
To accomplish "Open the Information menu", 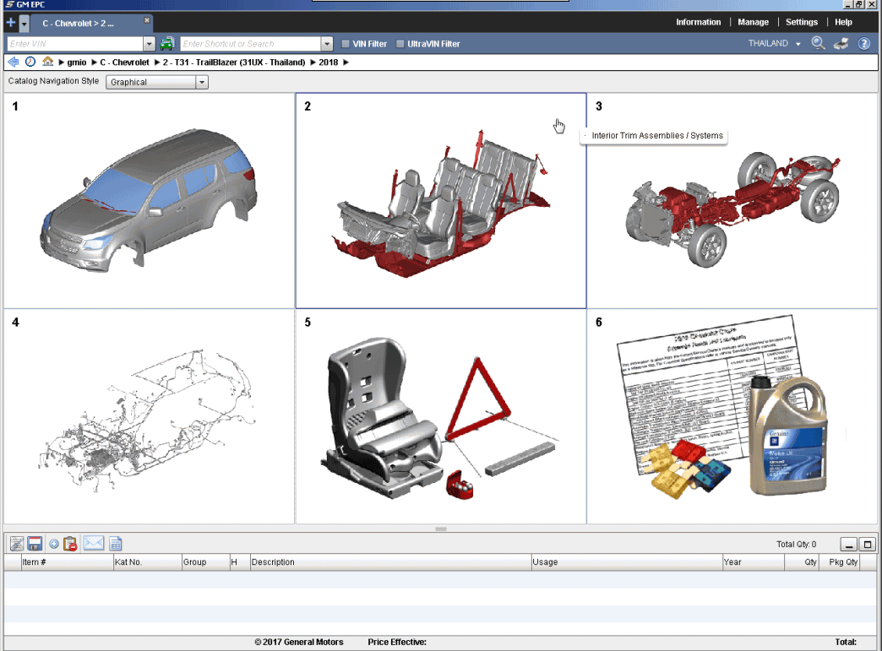I will pyautogui.click(x=698, y=22).
